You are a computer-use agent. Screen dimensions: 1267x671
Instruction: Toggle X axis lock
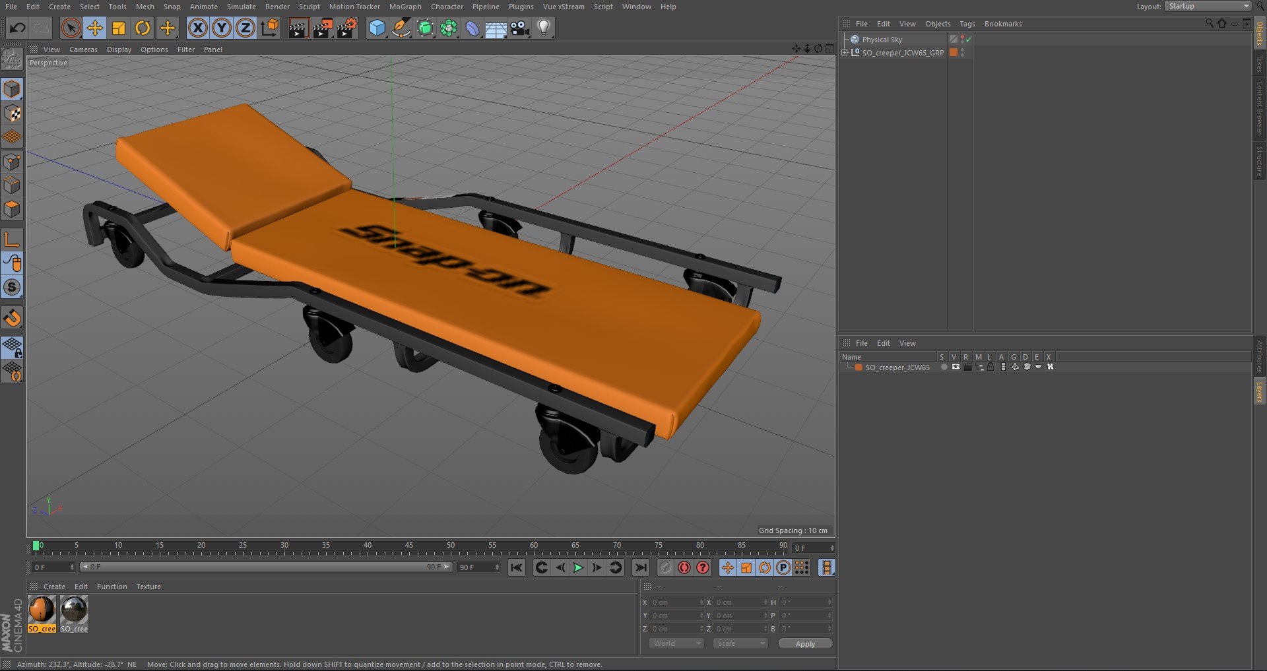point(197,28)
